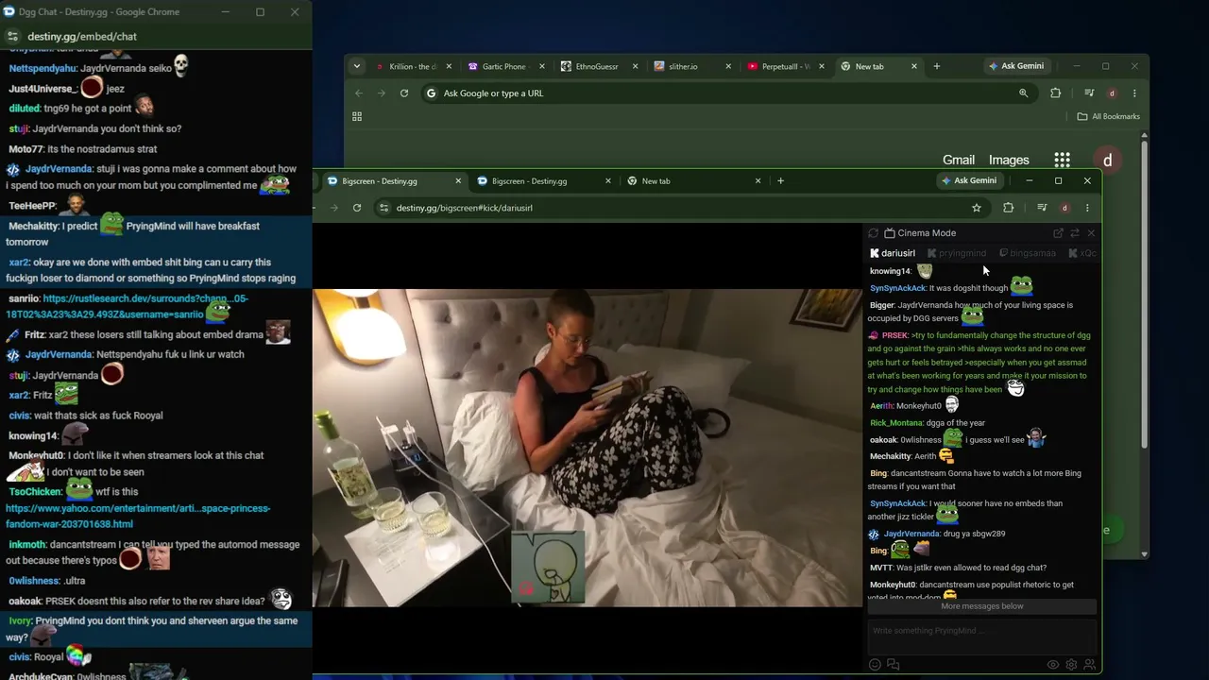Viewport: 1209px width, 680px height.
Task: Open media controls in the Bigscreen window
Action: tap(1042, 208)
